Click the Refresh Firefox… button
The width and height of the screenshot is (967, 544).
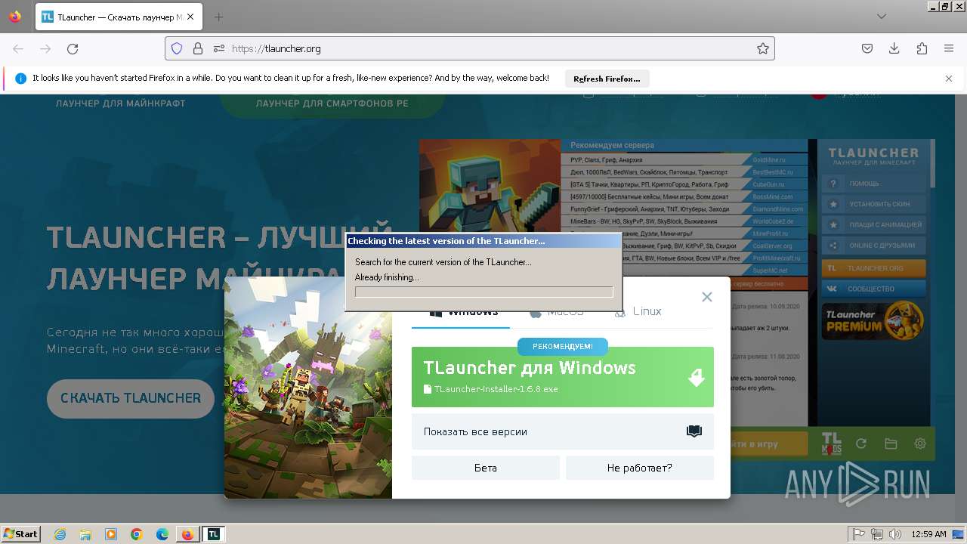click(607, 79)
